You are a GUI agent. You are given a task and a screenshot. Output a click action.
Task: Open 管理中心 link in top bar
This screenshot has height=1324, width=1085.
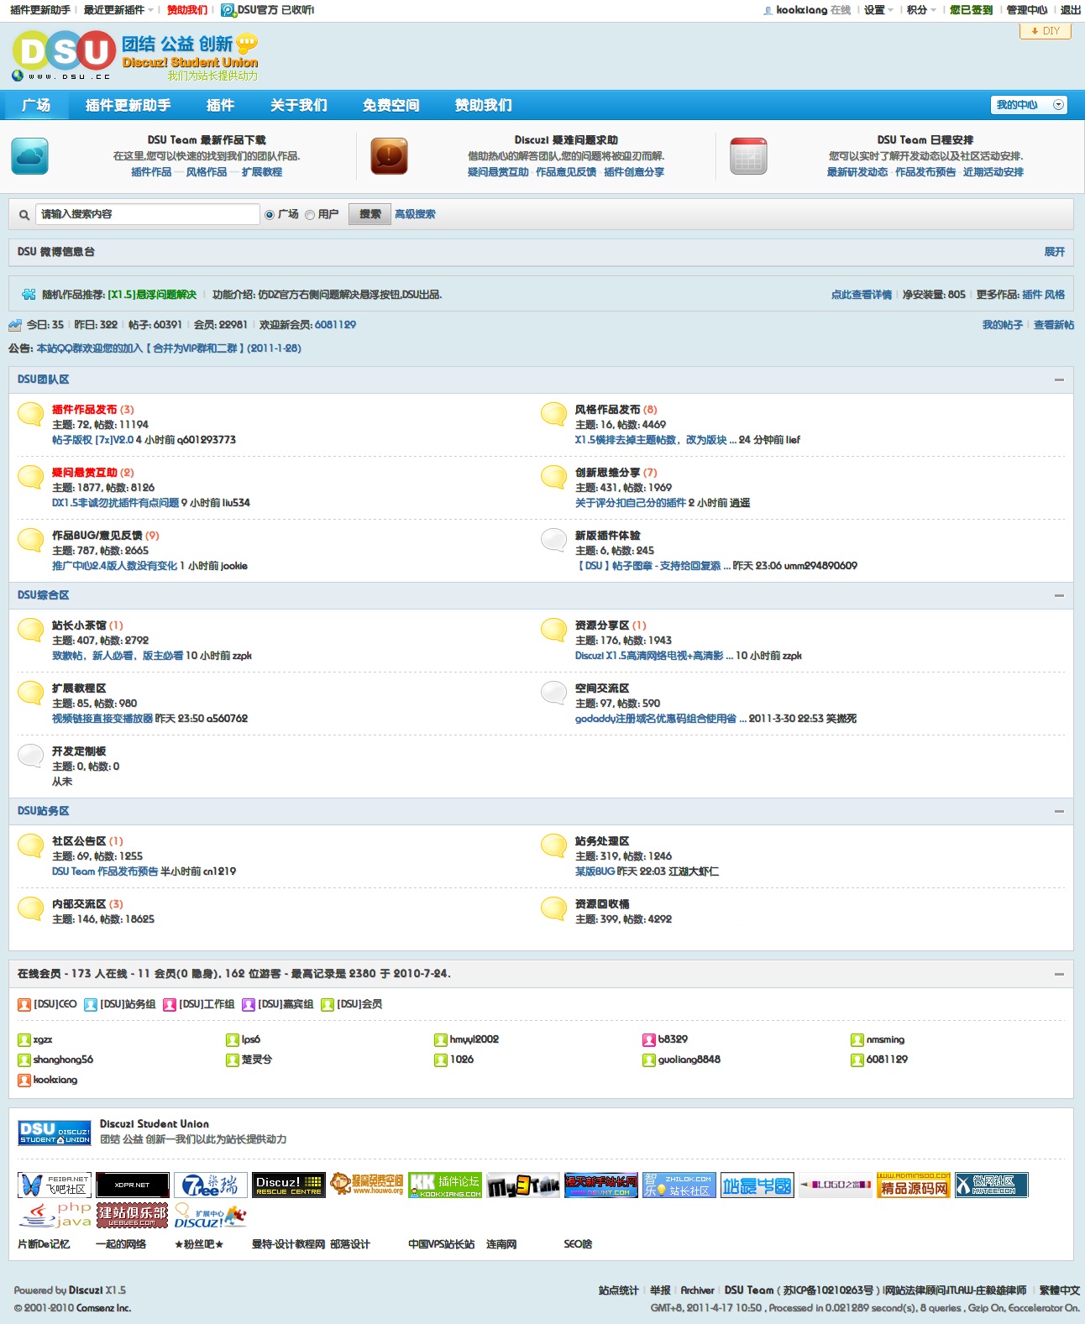(1027, 10)
